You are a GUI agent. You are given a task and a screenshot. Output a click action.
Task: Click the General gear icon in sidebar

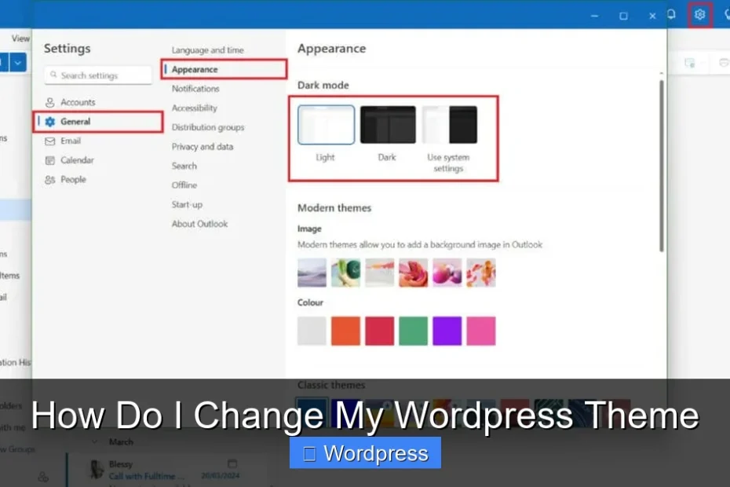(49, 122)
